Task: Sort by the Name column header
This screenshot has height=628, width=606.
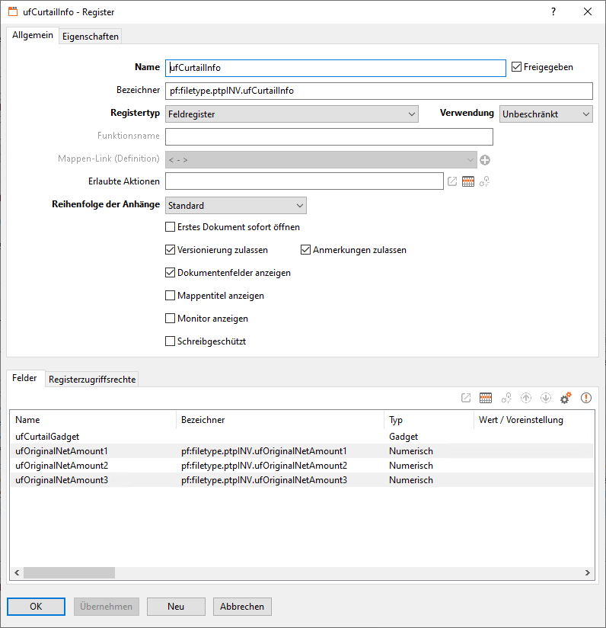Action: tap(93, 420)
